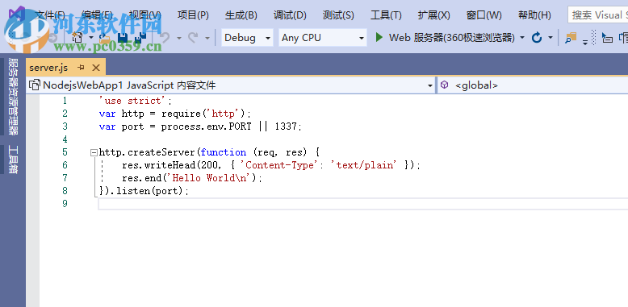Toggle the pin icon on server.js tab

pos(81,68)
